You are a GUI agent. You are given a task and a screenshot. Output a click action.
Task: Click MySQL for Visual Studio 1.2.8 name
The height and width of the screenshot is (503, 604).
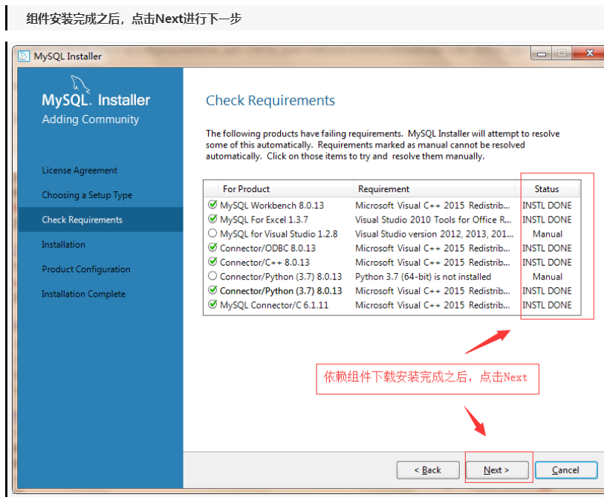click(x=279, y=234)
